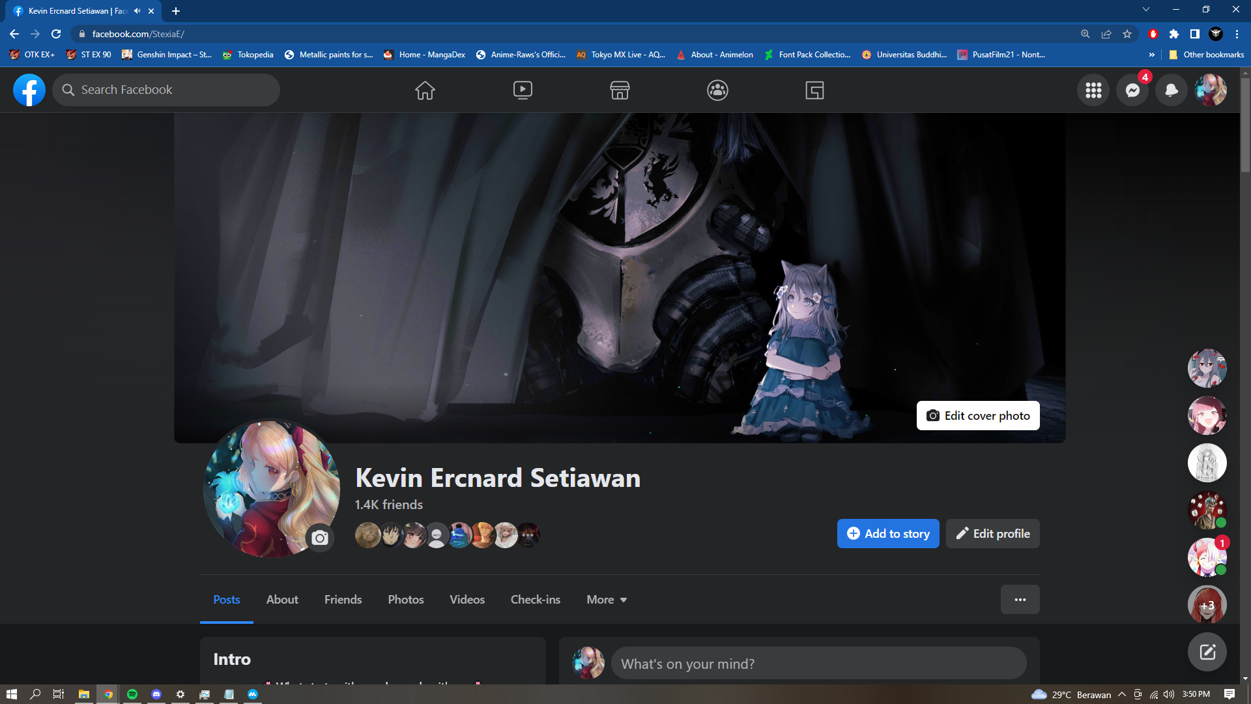The image size is (1251, 704).
Task: Open the Home feed icon
Action: click(x=425, y=90)
